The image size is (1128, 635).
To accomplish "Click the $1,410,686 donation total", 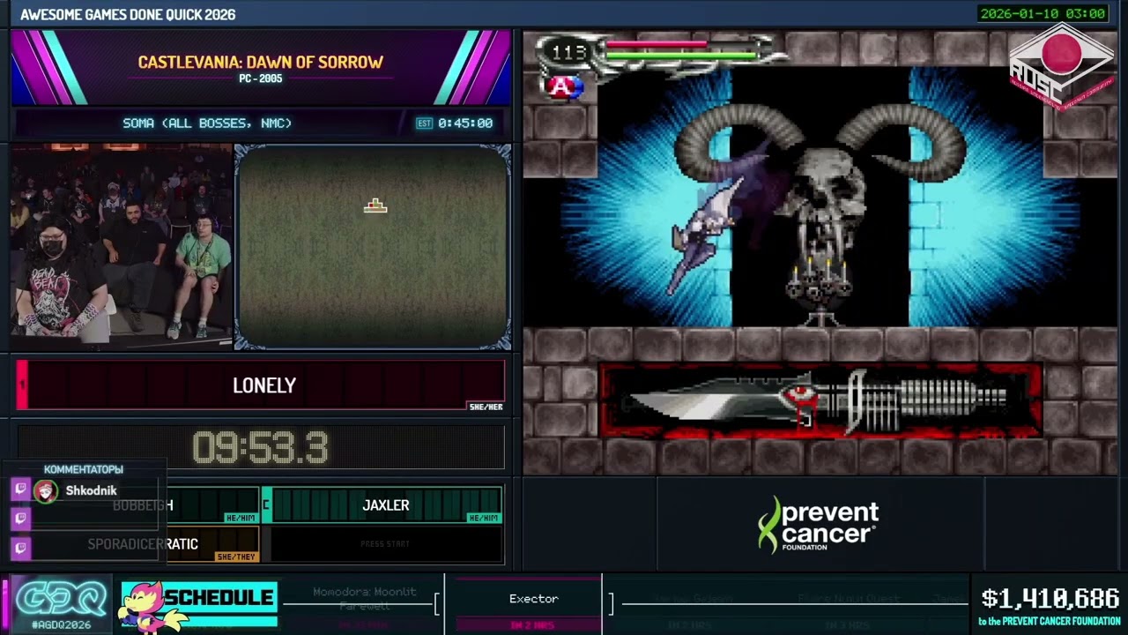I will [x=1050, y=600].
